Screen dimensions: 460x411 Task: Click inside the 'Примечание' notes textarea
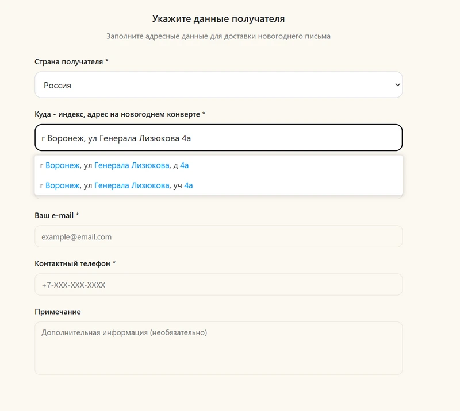218,347
